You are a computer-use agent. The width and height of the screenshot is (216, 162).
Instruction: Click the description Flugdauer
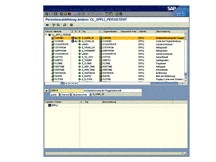click(x=161, y=63)
